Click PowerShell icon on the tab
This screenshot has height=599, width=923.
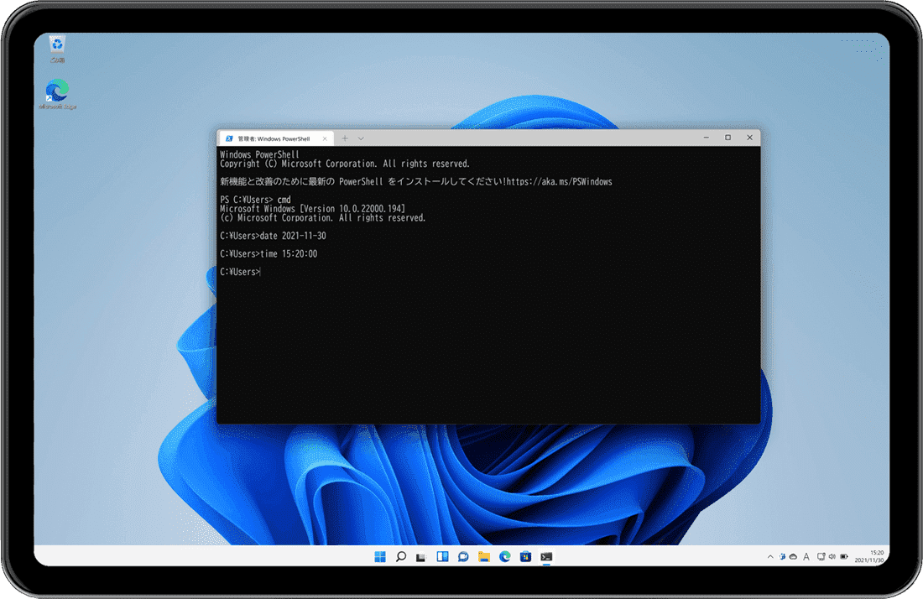click(229, 139)
